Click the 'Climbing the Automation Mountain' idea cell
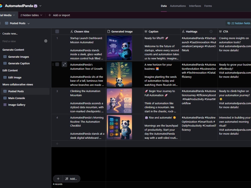 pyautogui.click(x=87, y=101)
